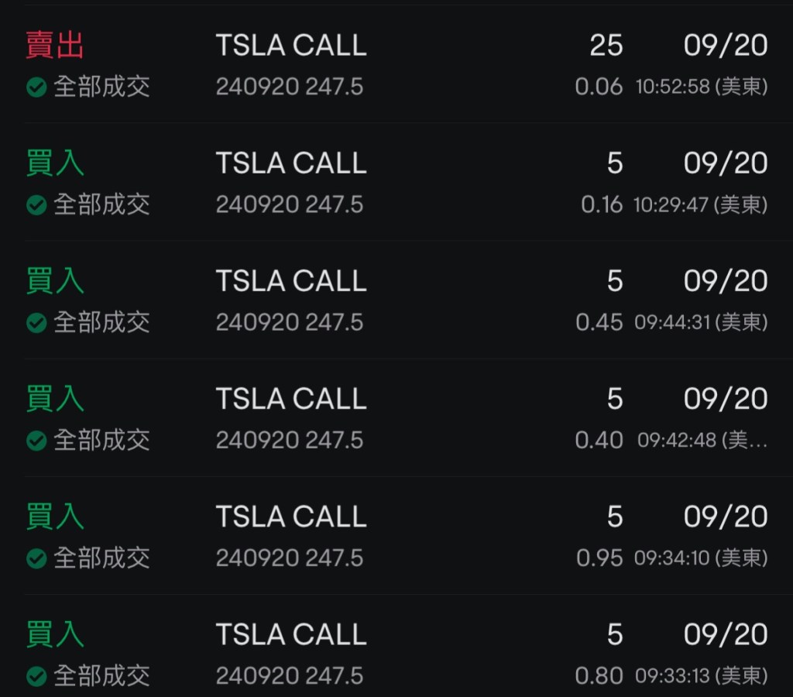Select the 10:52:58 (美東) timestamp
This screenshot has height=697, width=793.
pos(702,87)
